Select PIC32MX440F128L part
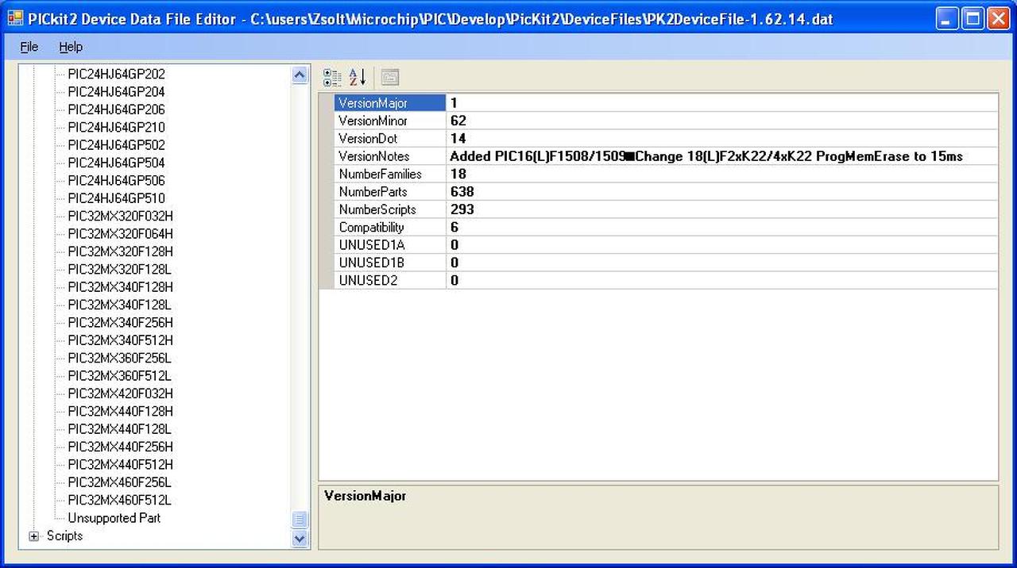This screenshot has width=1017, height=568. pos(119,429)
